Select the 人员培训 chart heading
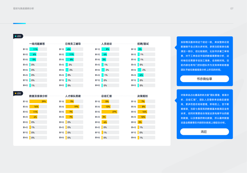Screen dimensions: 247x173 (106, 44)
